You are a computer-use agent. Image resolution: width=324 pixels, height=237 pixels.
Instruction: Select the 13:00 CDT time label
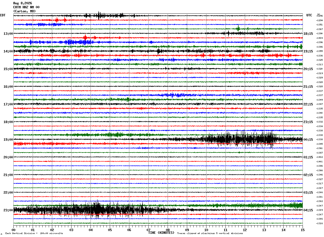point(8,34)
